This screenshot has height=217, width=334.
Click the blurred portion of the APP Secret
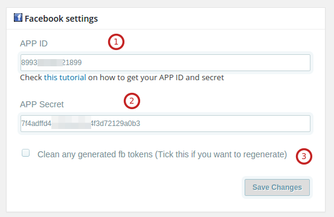click(71, 122)
